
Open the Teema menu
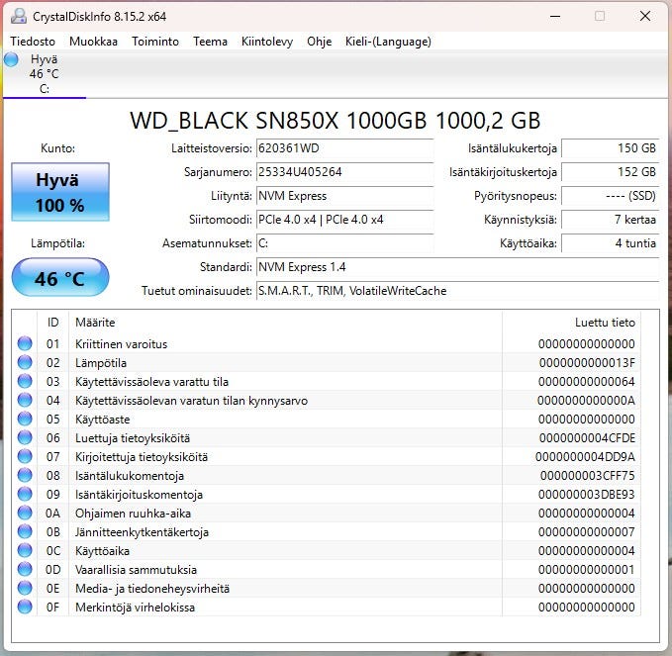click(x=210, y=42)
